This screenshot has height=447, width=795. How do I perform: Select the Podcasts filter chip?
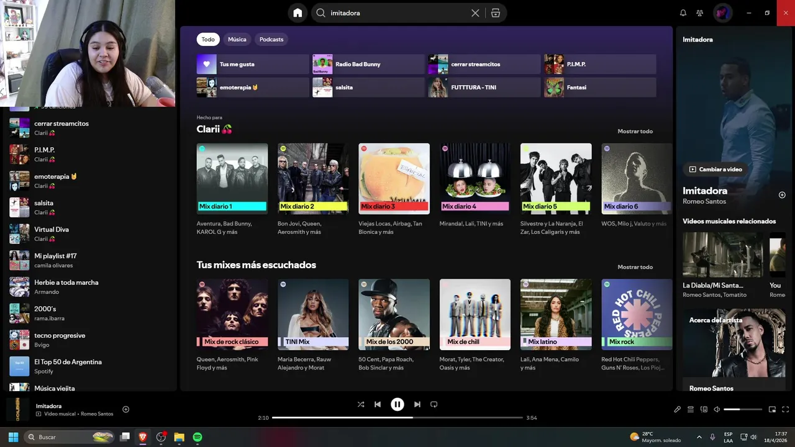point(271,39)
